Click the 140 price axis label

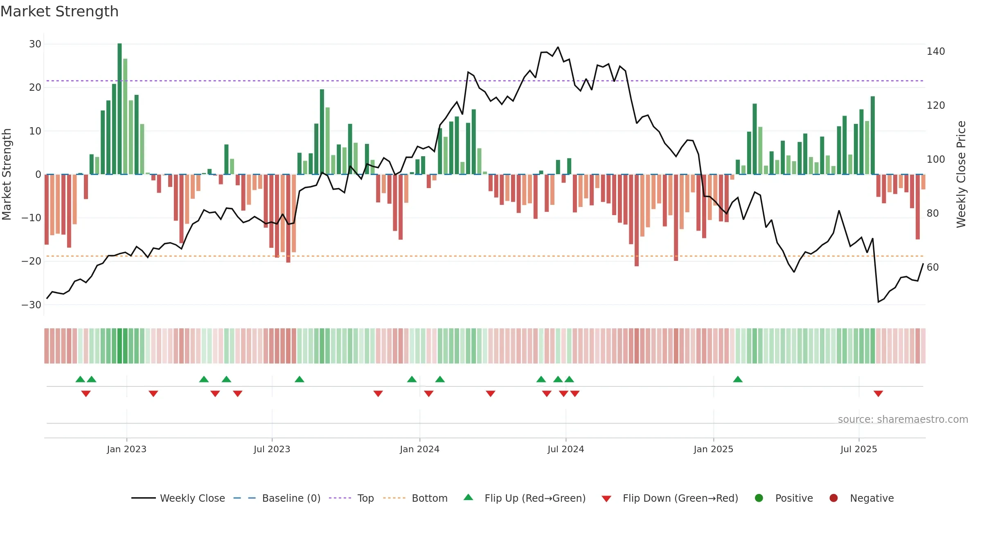click(936, 52)
